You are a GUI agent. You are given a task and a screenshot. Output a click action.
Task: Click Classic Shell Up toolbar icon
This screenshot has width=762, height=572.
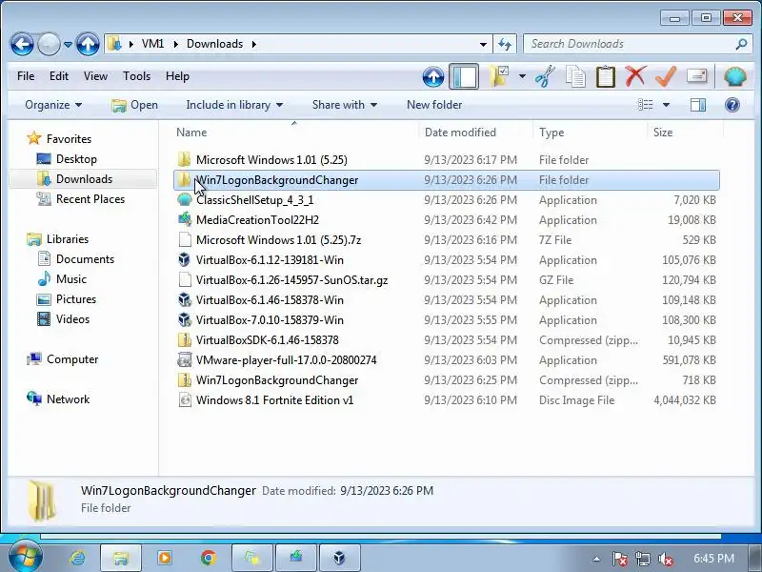[x=433, y=77]
